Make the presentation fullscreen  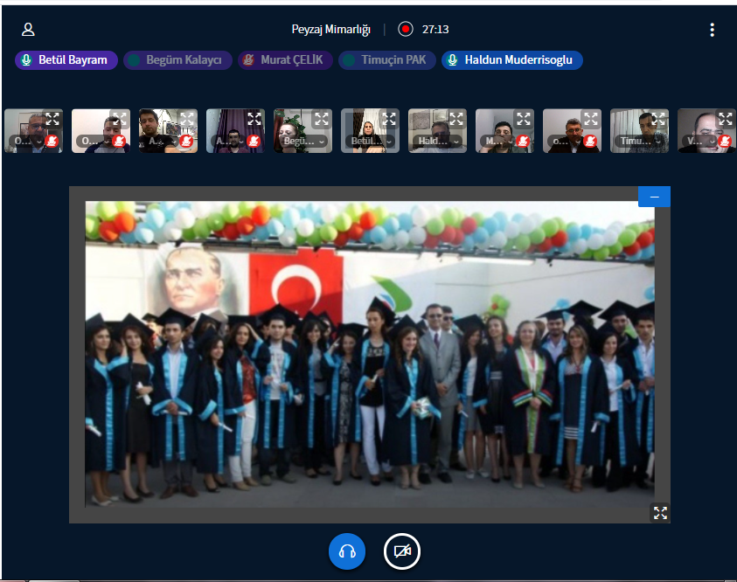[x=660, y=513]
